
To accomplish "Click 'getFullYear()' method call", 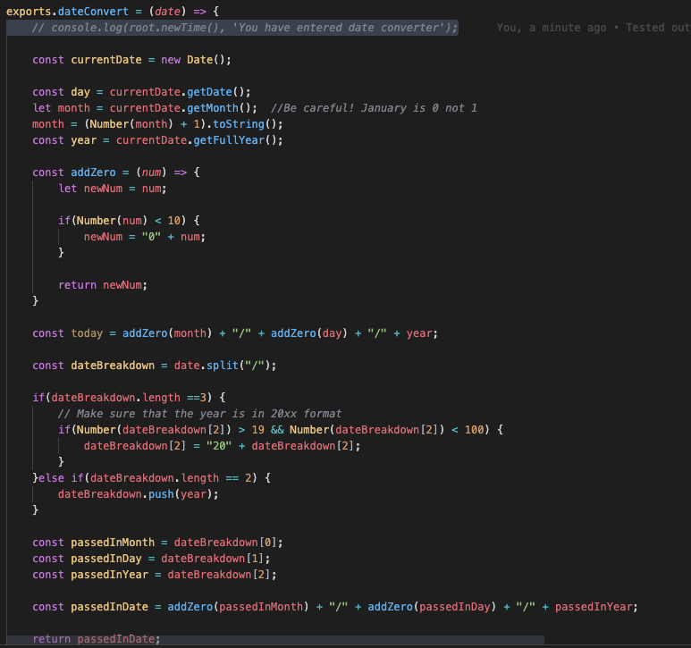I will (x=235, y=140).
